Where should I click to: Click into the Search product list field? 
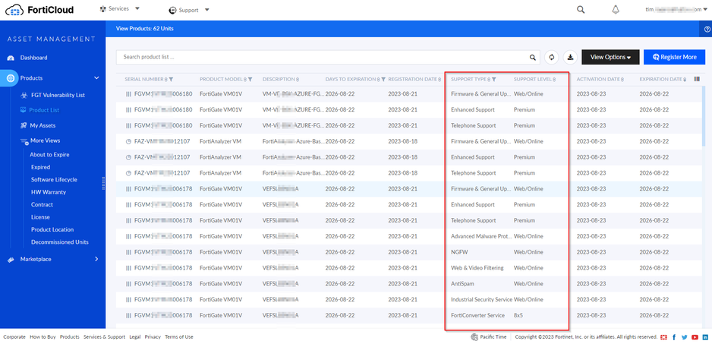point(319,57)
